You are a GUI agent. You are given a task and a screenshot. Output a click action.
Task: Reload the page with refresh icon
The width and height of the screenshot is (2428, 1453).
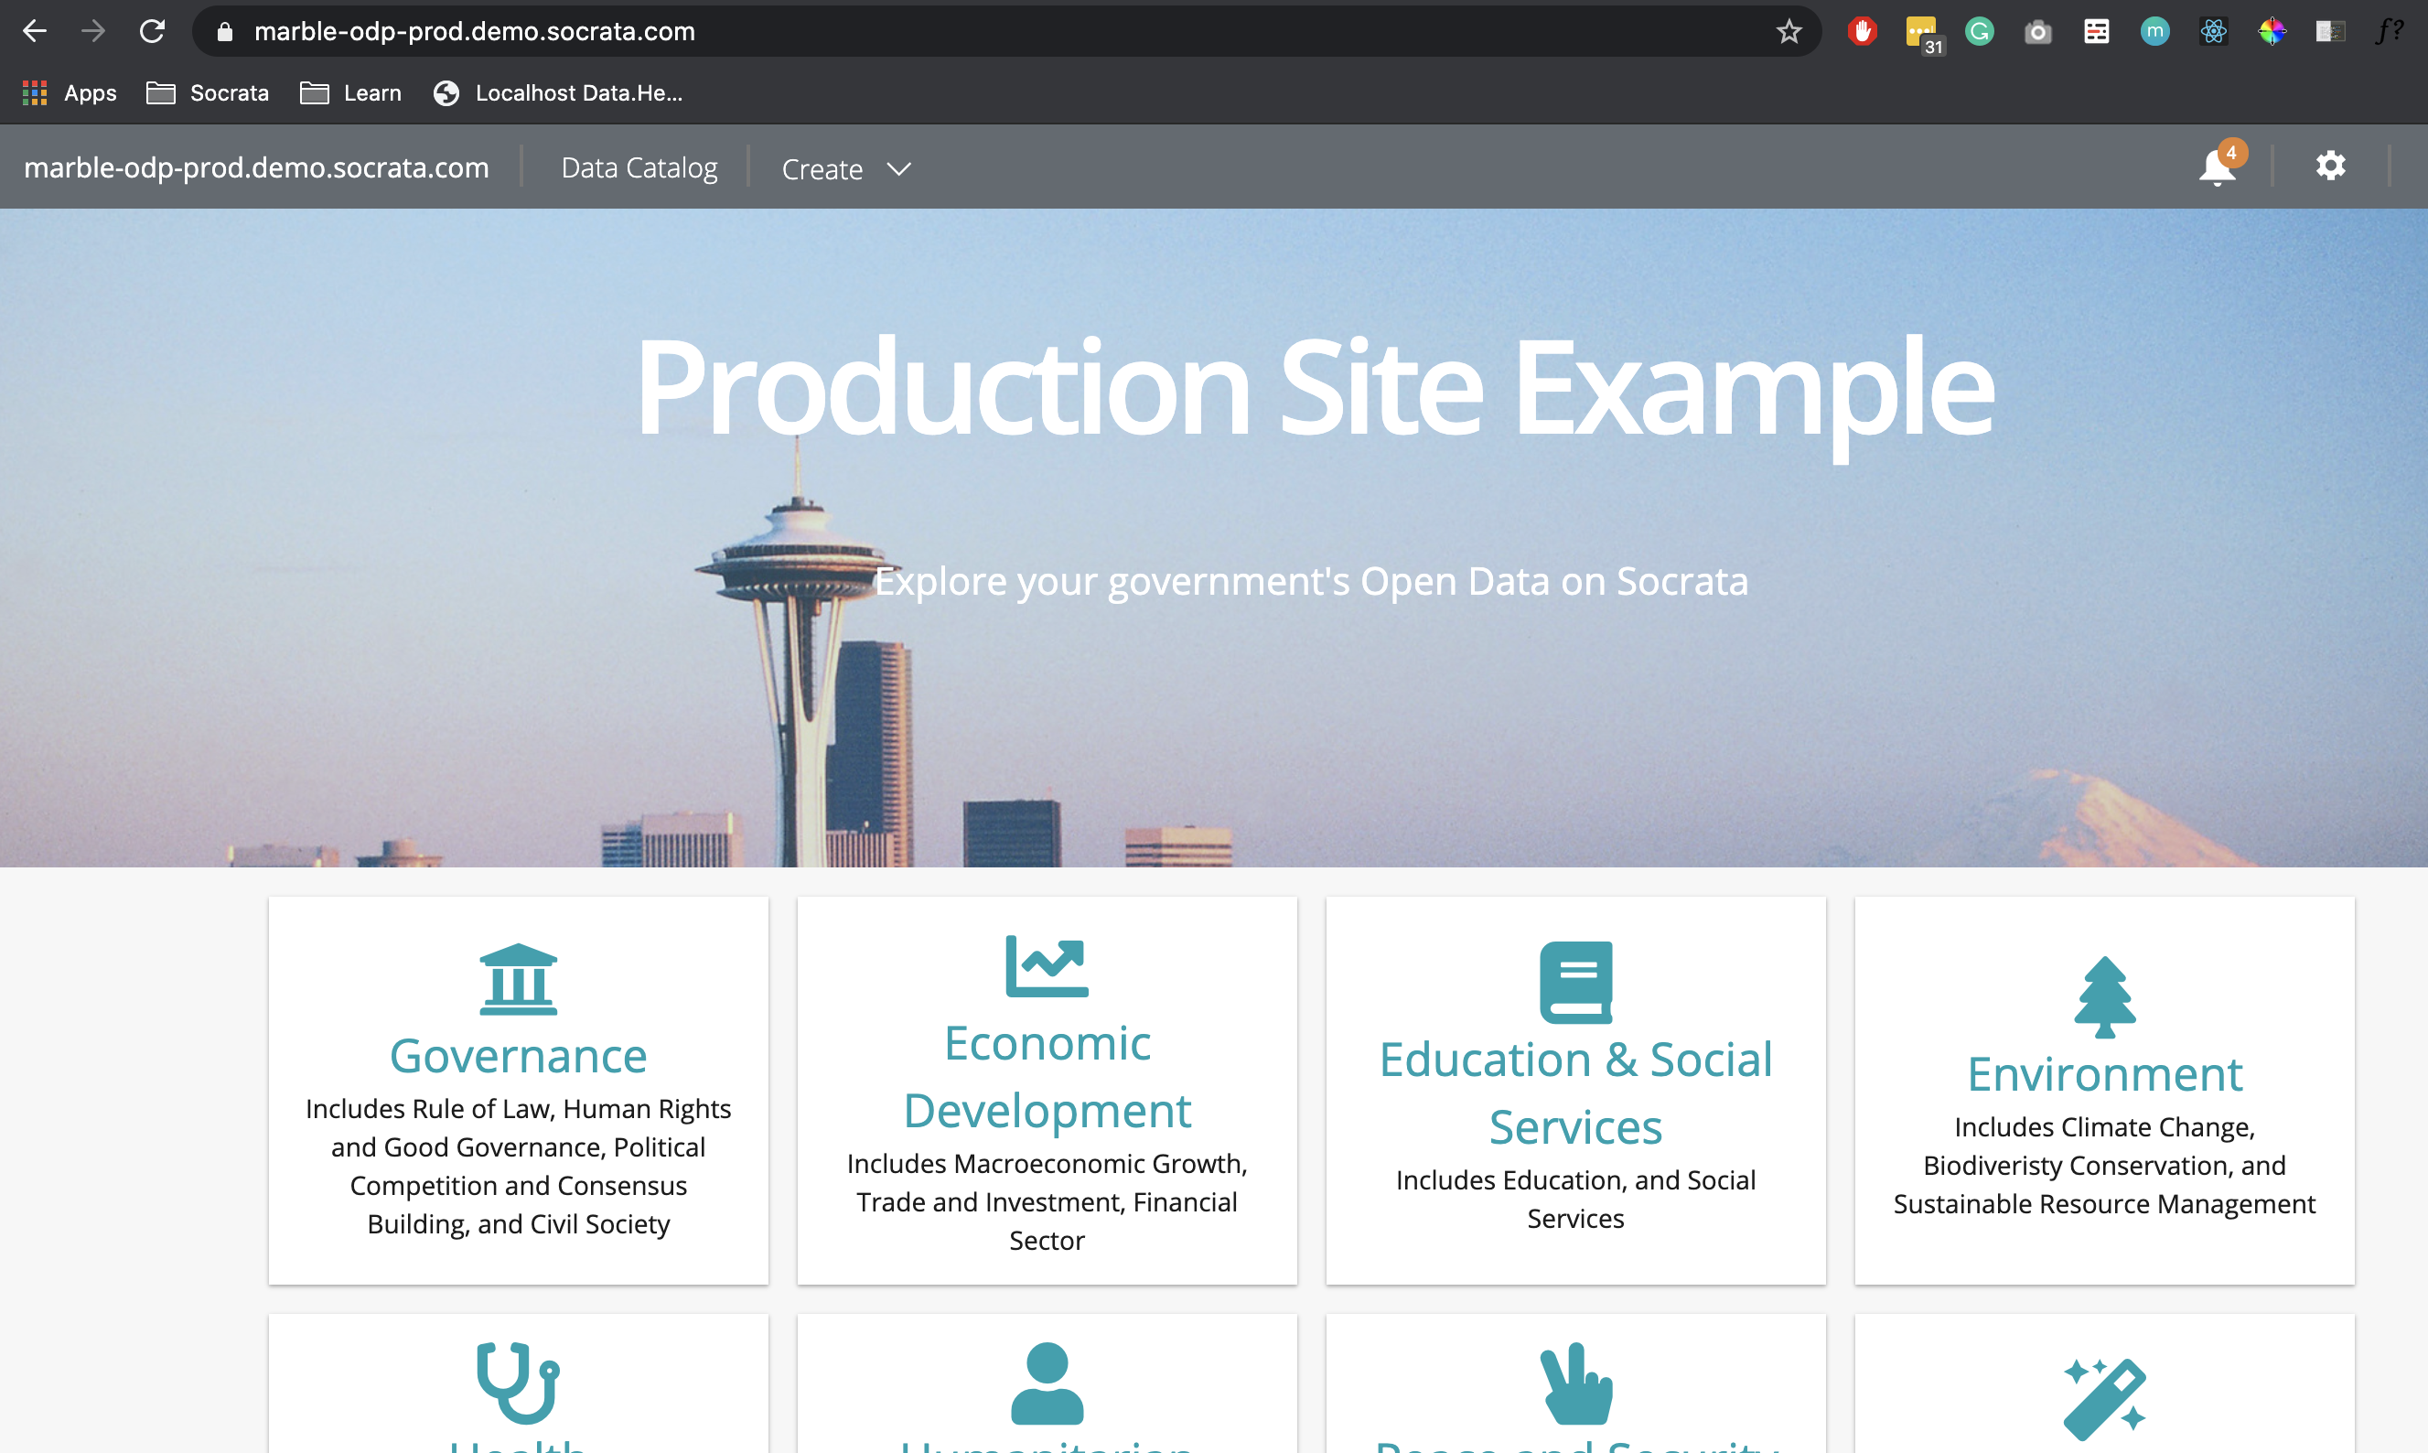tap(152, 31)
